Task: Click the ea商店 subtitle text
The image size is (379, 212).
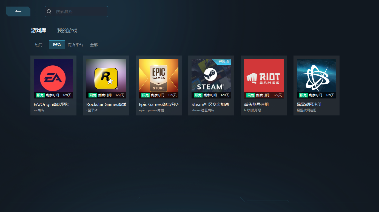Action: coord(39,110)
